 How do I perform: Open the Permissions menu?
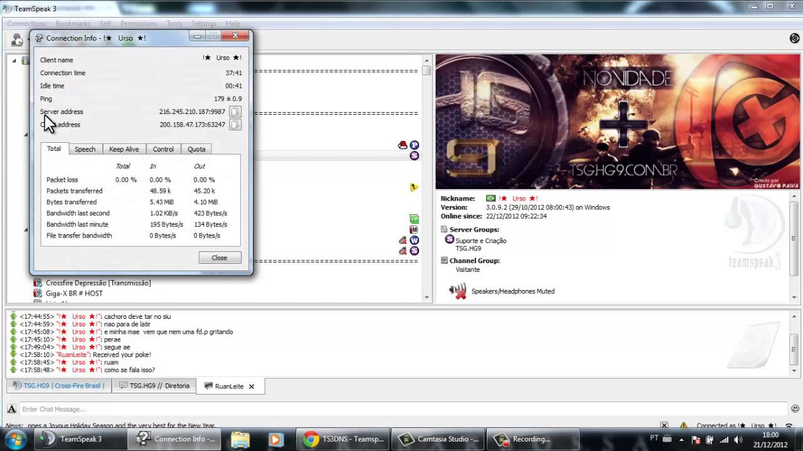click(139, 24)
